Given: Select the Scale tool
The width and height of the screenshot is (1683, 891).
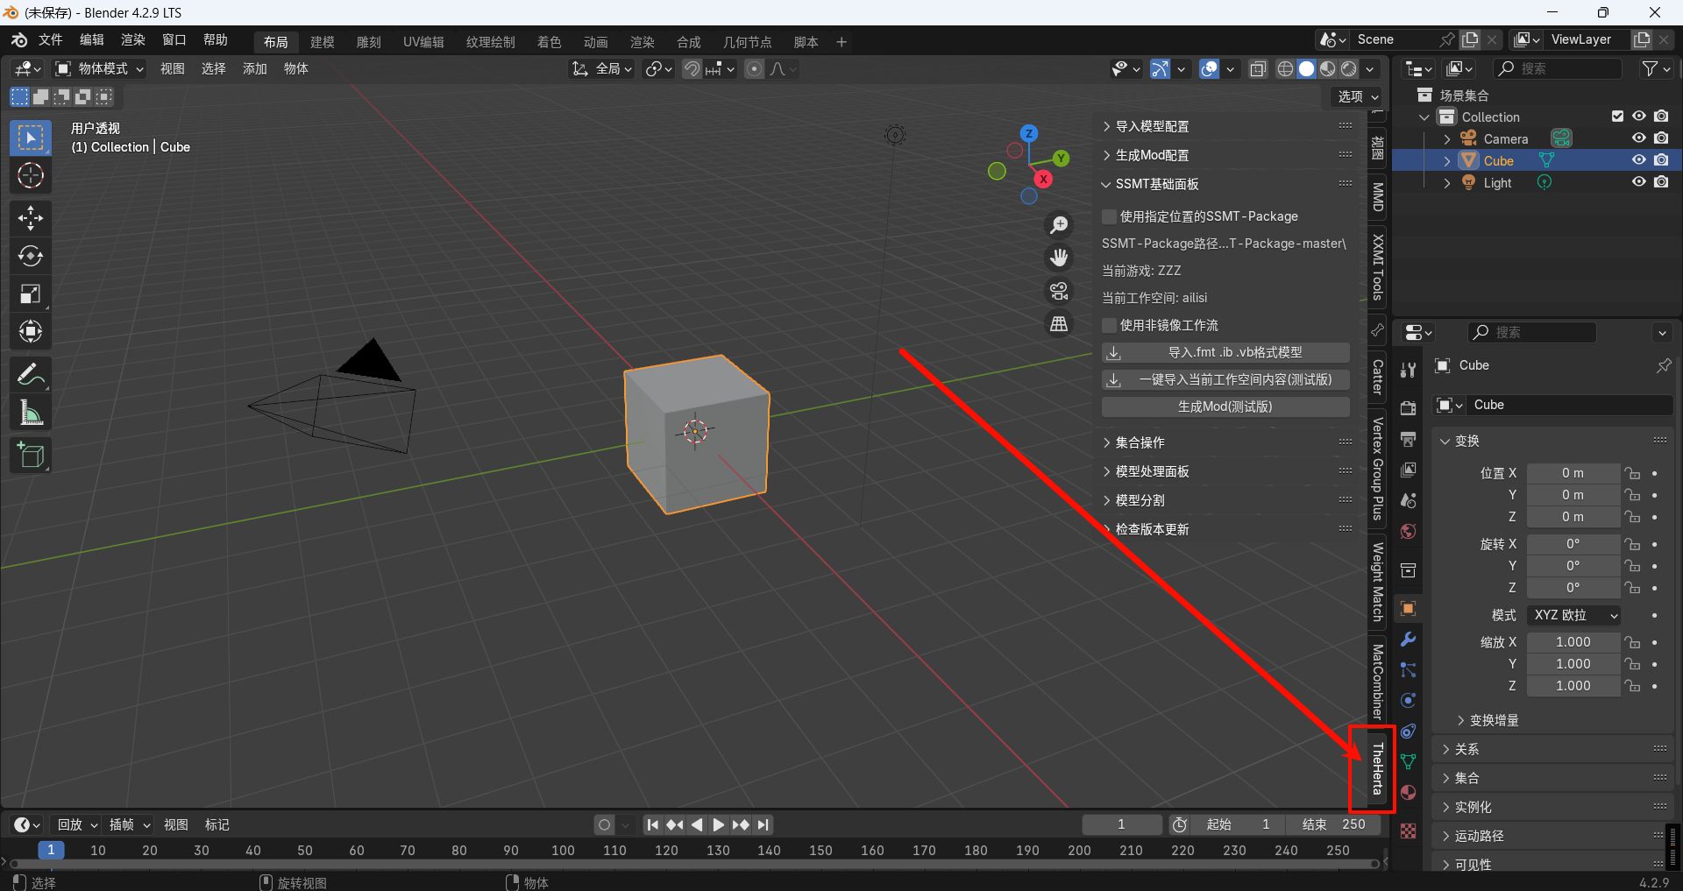Looking at the screenshot, I should click(31, 293).
